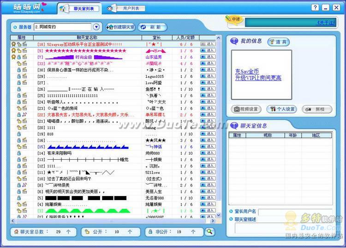
Task: Sort by the 聊天室名称 column header
Action: pos(87,37)
